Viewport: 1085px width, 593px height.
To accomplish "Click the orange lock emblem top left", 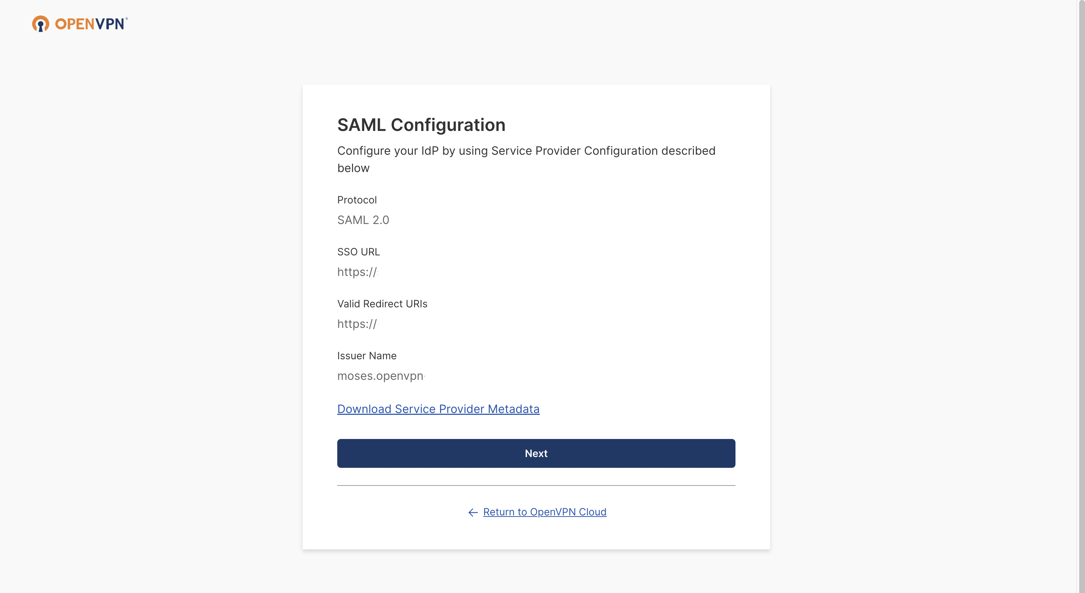I will [40, 23].
